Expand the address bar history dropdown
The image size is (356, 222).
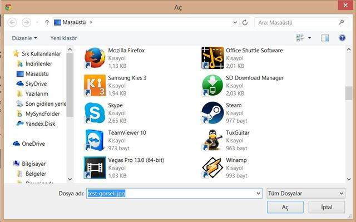pos(235,22)
